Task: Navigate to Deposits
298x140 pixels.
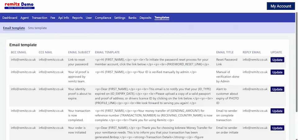Action: tap(146, 18)
